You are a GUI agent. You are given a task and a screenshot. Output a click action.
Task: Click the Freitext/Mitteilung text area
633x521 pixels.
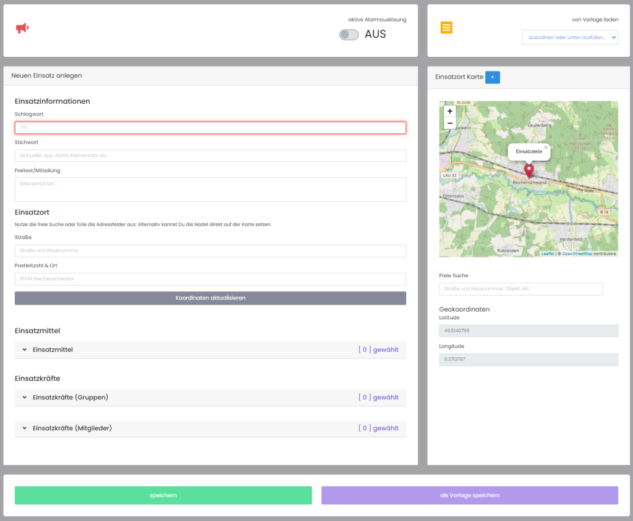point(210,190)
